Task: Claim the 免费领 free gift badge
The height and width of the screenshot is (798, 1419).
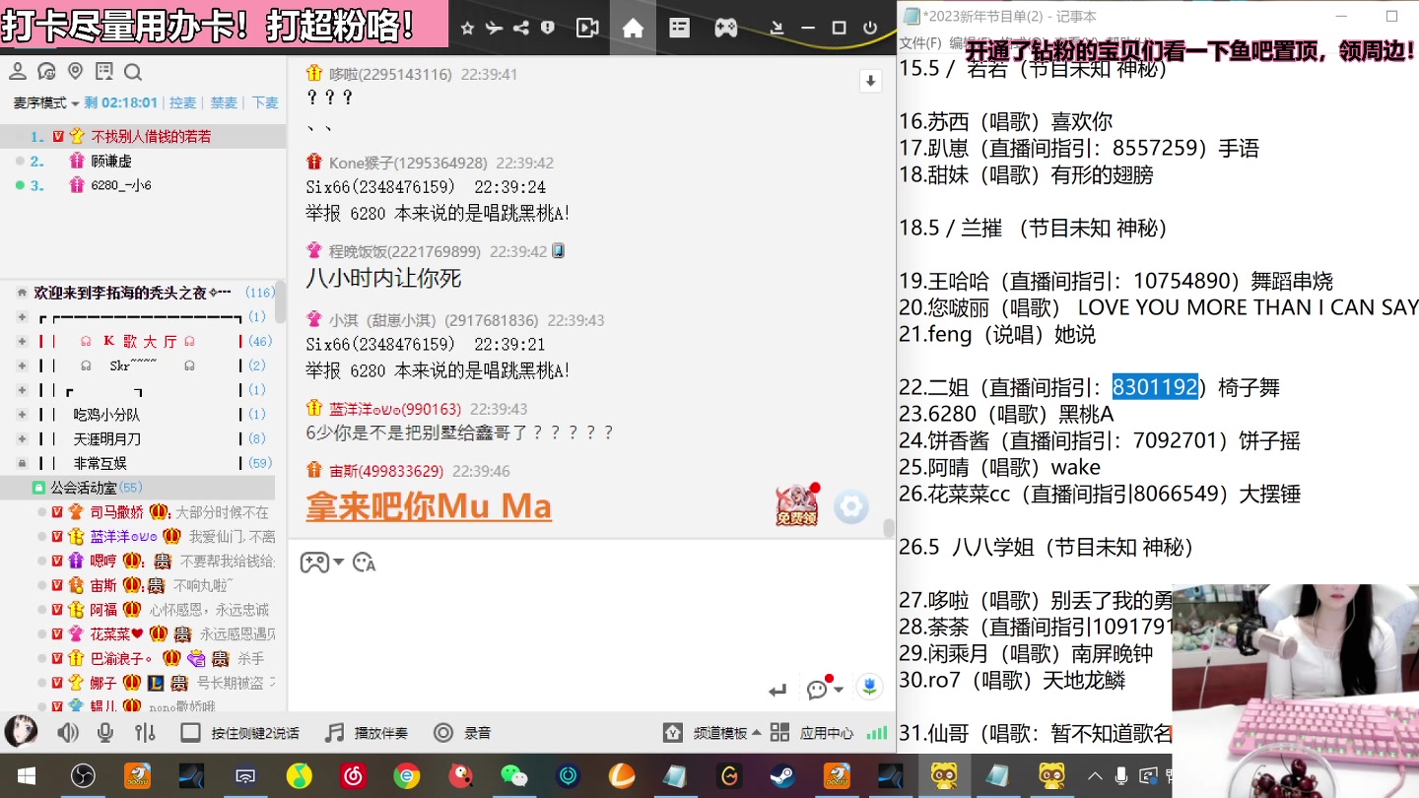Action: [796, 505]
